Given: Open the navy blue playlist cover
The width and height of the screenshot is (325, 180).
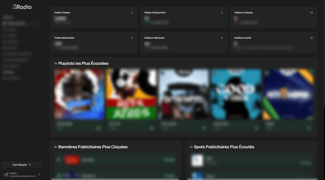Looking at the screenshot, I should (x=289, y=94).
